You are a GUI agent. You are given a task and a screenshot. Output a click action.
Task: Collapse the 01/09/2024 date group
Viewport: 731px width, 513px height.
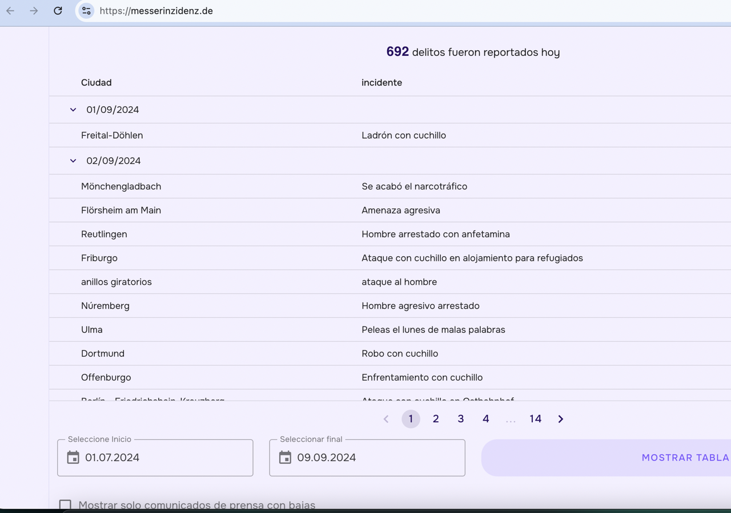pos(73,110)
